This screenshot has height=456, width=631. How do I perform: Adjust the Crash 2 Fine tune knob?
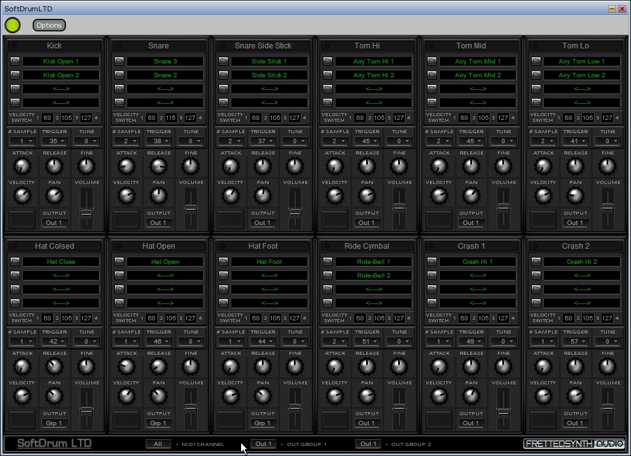[x=608, y=367]
